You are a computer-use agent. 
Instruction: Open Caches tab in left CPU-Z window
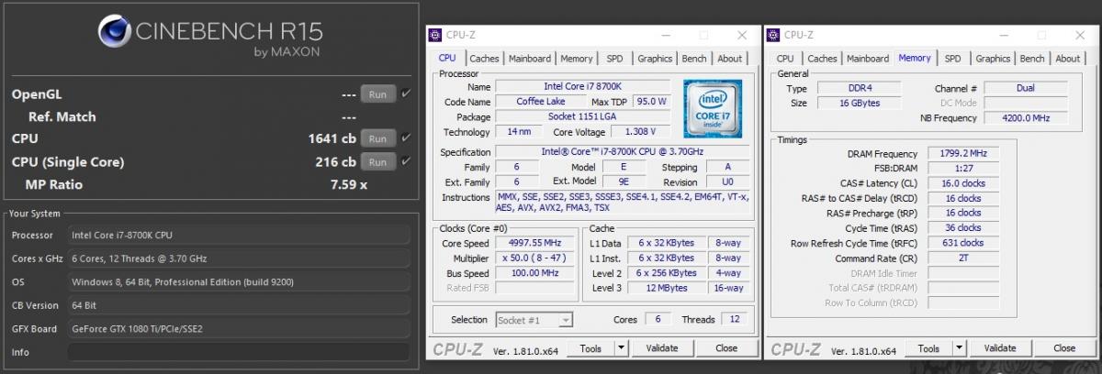(x=484, y=59)
